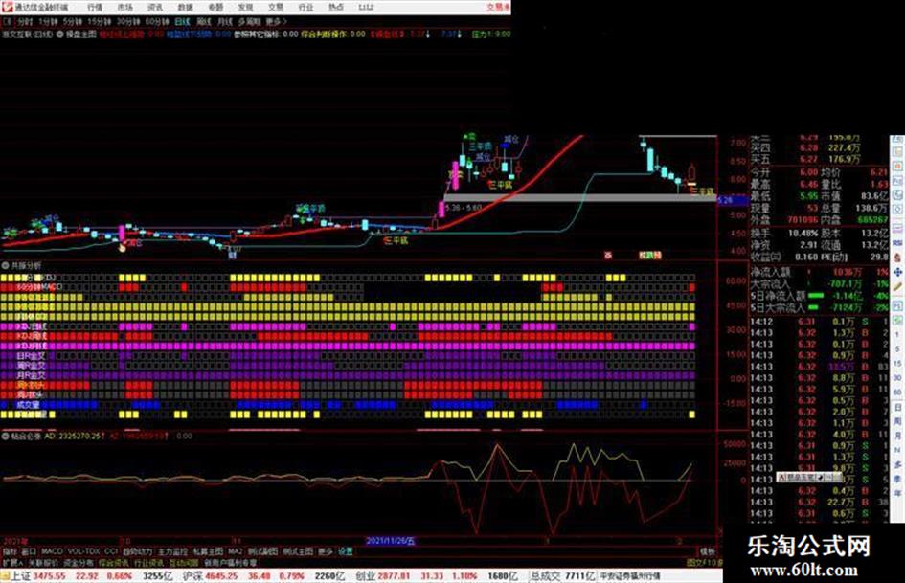Click the green checkmark icon in sidebar
905x583 pixels.
[x=897, y=319]
